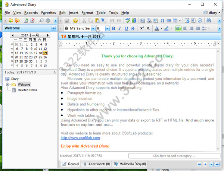Delete record using the red X page icon
This screenshot has width=224, height=171.
pos(32,20)
